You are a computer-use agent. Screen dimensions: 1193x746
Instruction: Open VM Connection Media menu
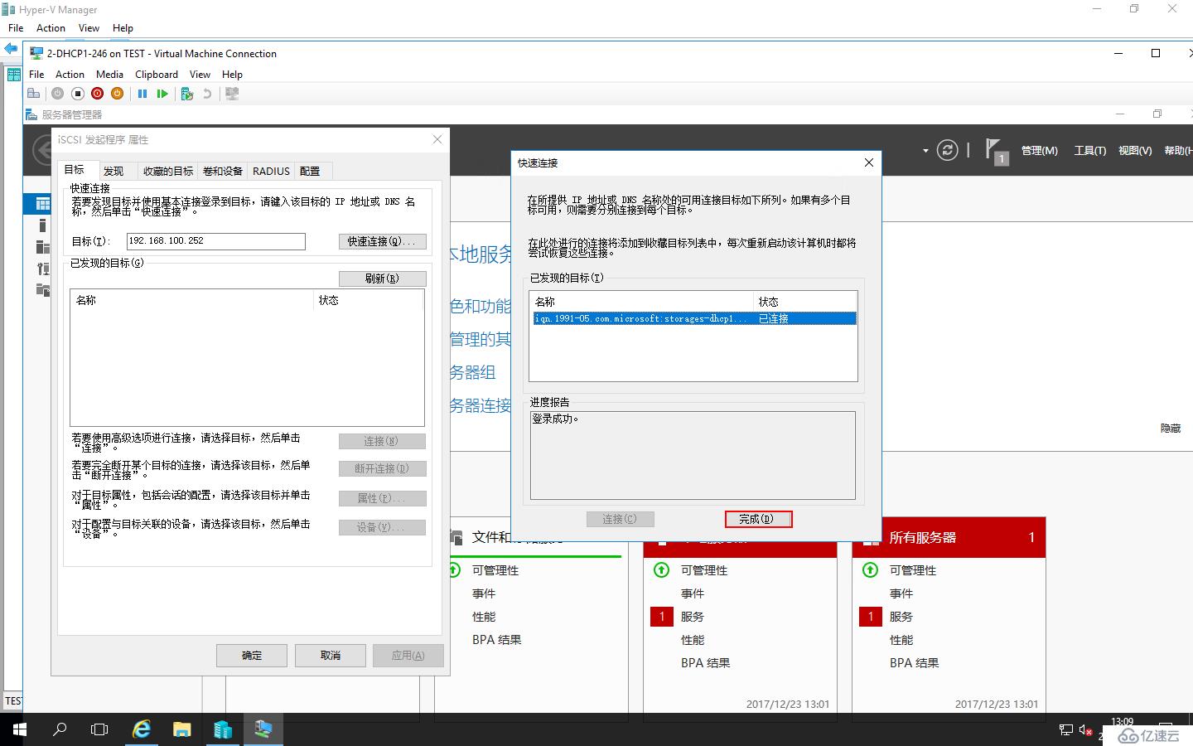click(x=109, y=74)
